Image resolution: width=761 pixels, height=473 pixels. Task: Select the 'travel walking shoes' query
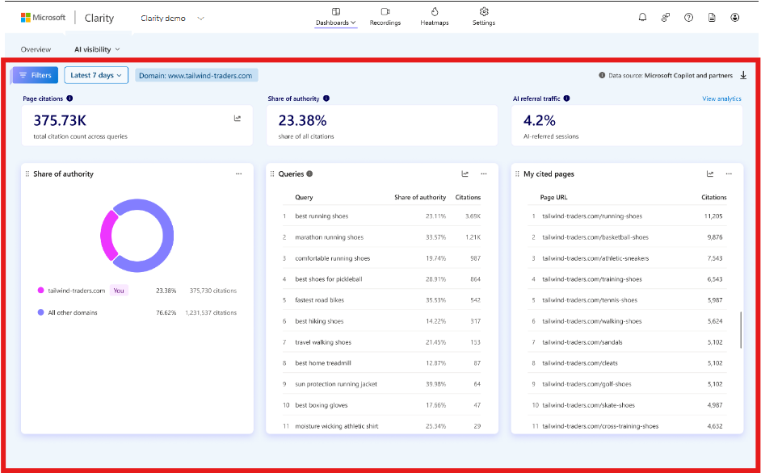(381, 342)
